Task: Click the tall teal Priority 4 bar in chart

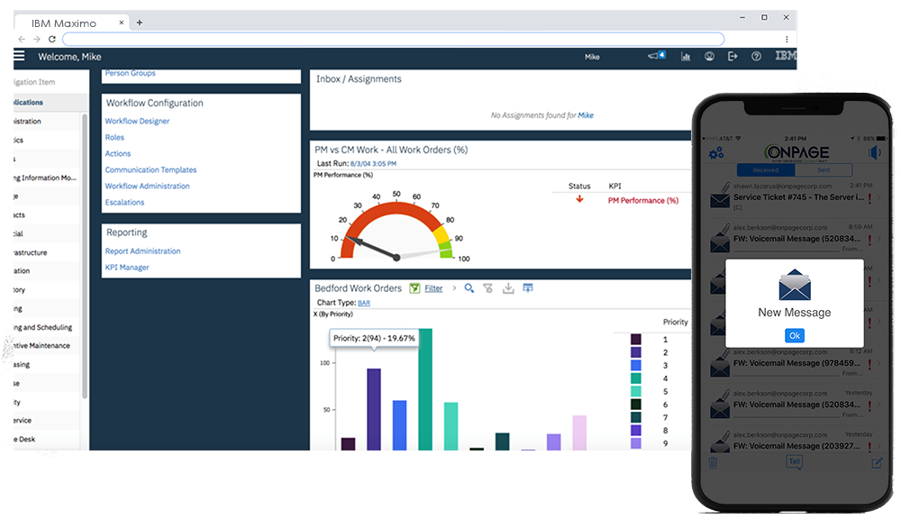Action: 425,389
